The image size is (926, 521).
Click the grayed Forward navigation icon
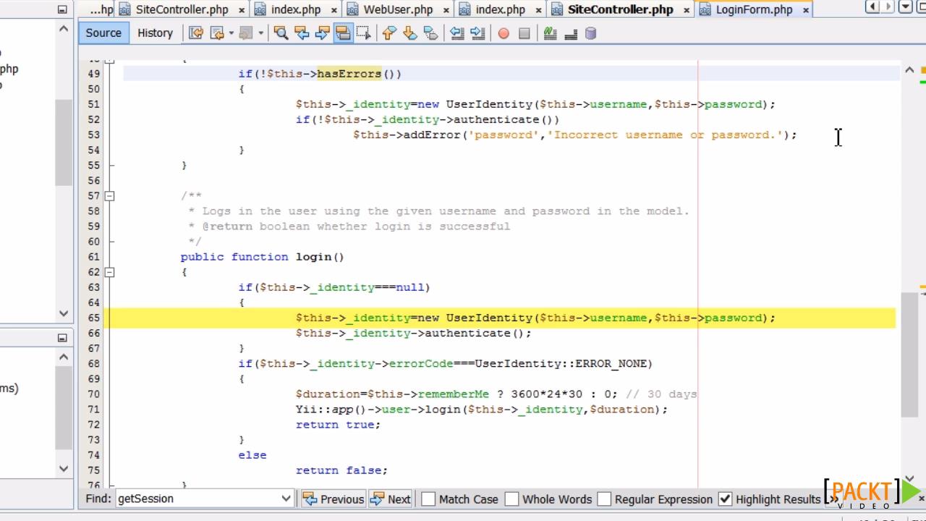point(246,33)
